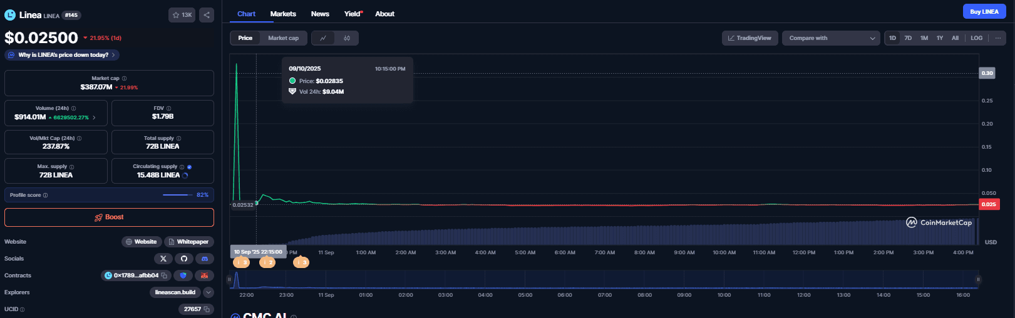The height and width of the screenshot is (318, 1015).
Task: Open the red icon at end of Contracts row
Action: [204, 276]
